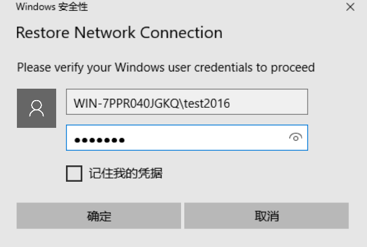Click the verify credentials instruction text
The width and height of the screenshot is (367, 247).
[166, 67]
